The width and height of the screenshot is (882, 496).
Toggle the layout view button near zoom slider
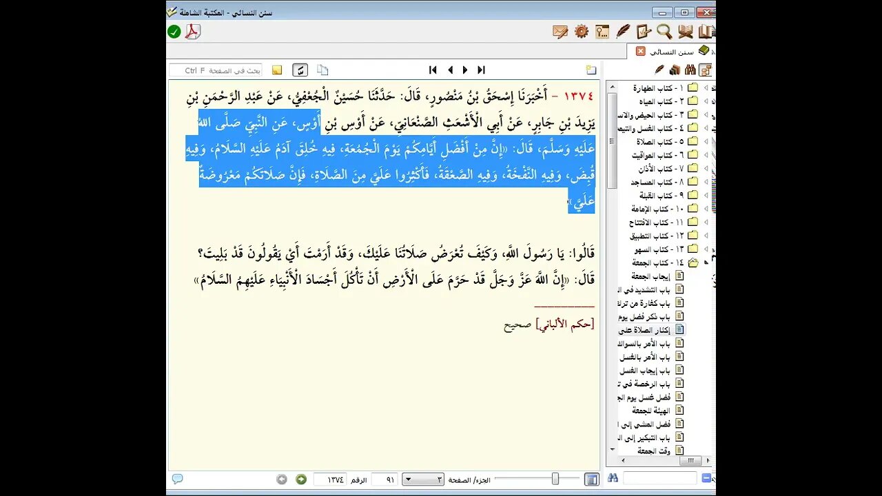pos(591,479)
